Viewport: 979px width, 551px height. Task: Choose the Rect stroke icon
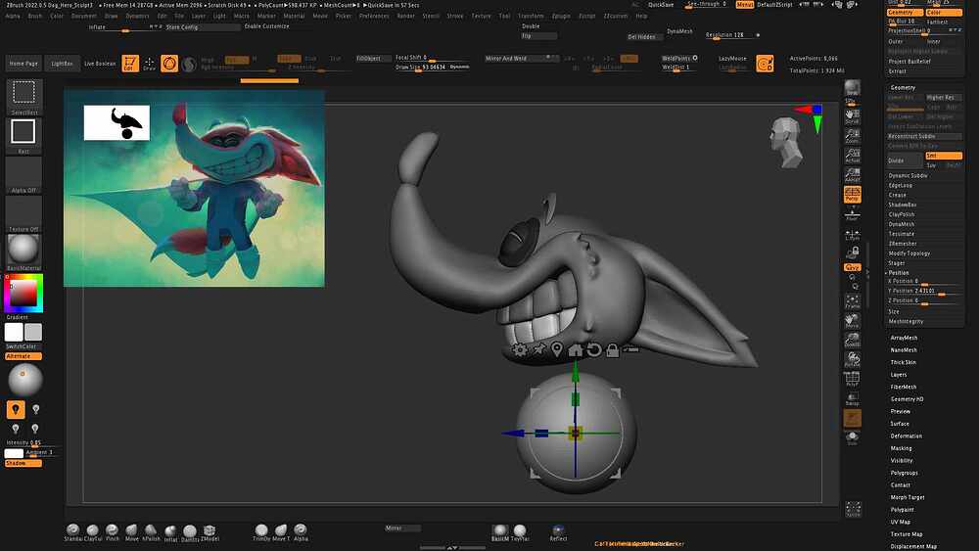point(23,135)
